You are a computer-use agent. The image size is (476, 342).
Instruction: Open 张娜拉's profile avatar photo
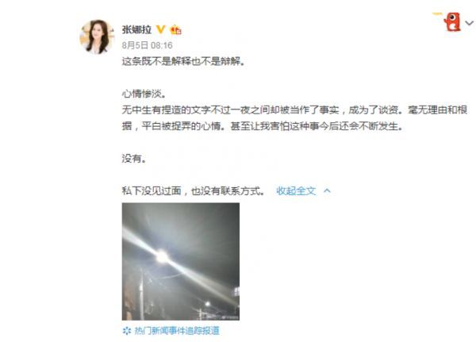(x=97, y=37)
